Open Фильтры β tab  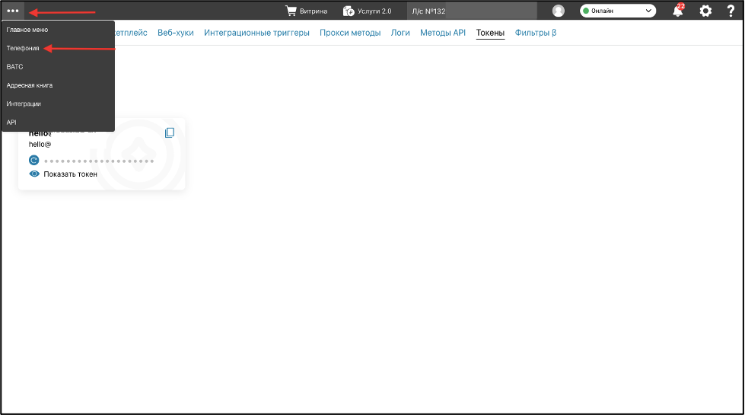pyautogui.click(x=536, y=33)
